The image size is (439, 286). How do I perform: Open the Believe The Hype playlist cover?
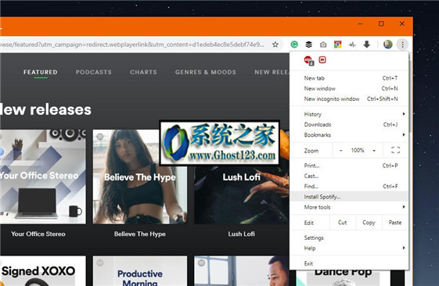(x=140, y=177)
